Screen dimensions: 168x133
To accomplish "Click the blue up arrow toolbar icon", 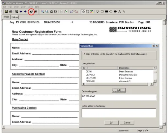I will [21, 11].
